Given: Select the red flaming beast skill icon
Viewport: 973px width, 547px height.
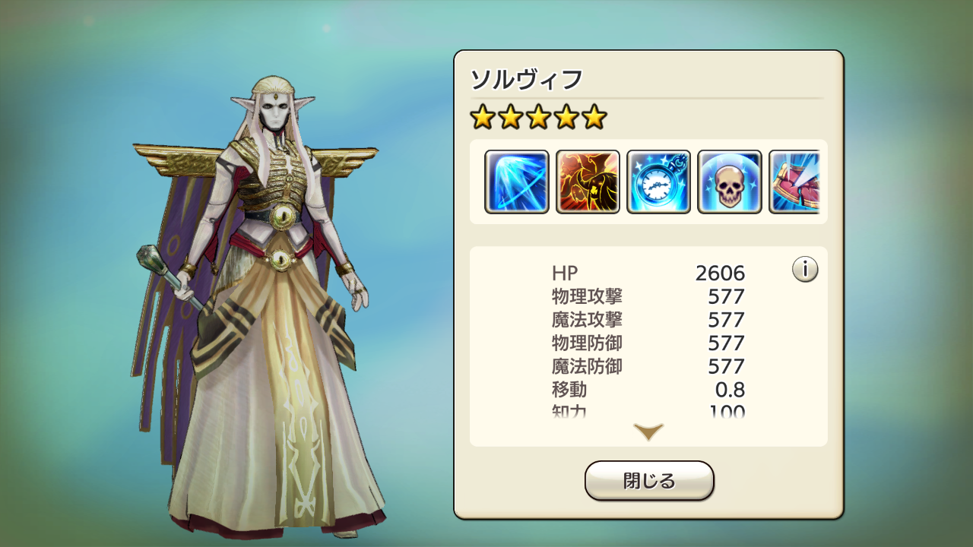Looking at the screenshot, I should click(588, 182).
